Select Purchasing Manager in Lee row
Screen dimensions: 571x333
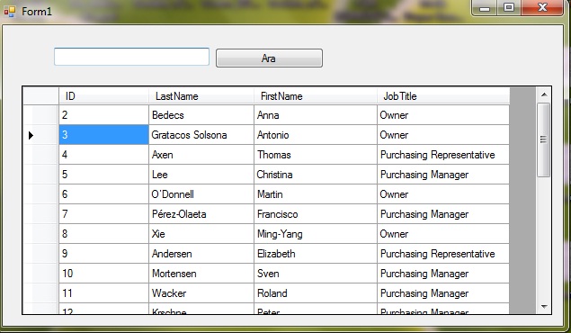(443, 175)
